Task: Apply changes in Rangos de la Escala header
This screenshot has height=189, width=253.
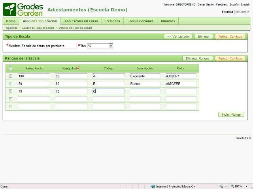Action: 230,58
